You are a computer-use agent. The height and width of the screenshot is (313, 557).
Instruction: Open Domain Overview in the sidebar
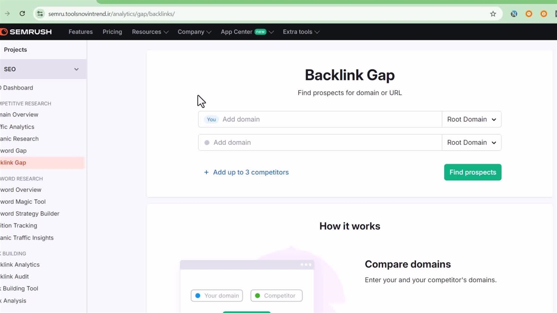click(x=19, y=115)
